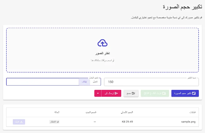Image resolution: width=205 pixels, height=133 pixels.
Task: Click the قيد الانتظار status badge
Action: point(54,122)
